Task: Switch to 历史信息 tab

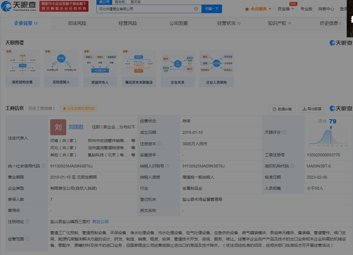Action: (x=330, y=23)
